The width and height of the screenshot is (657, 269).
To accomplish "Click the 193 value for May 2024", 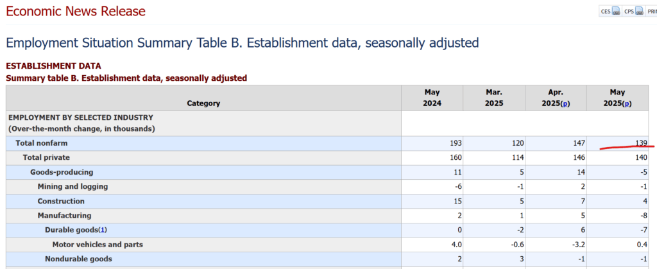I will click(456, 143).
